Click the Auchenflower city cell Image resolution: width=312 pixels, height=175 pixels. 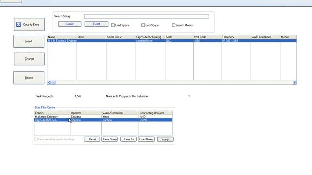click(x=150, y=41)
